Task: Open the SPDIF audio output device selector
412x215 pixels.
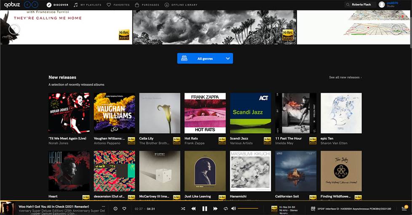Action: 351,208
